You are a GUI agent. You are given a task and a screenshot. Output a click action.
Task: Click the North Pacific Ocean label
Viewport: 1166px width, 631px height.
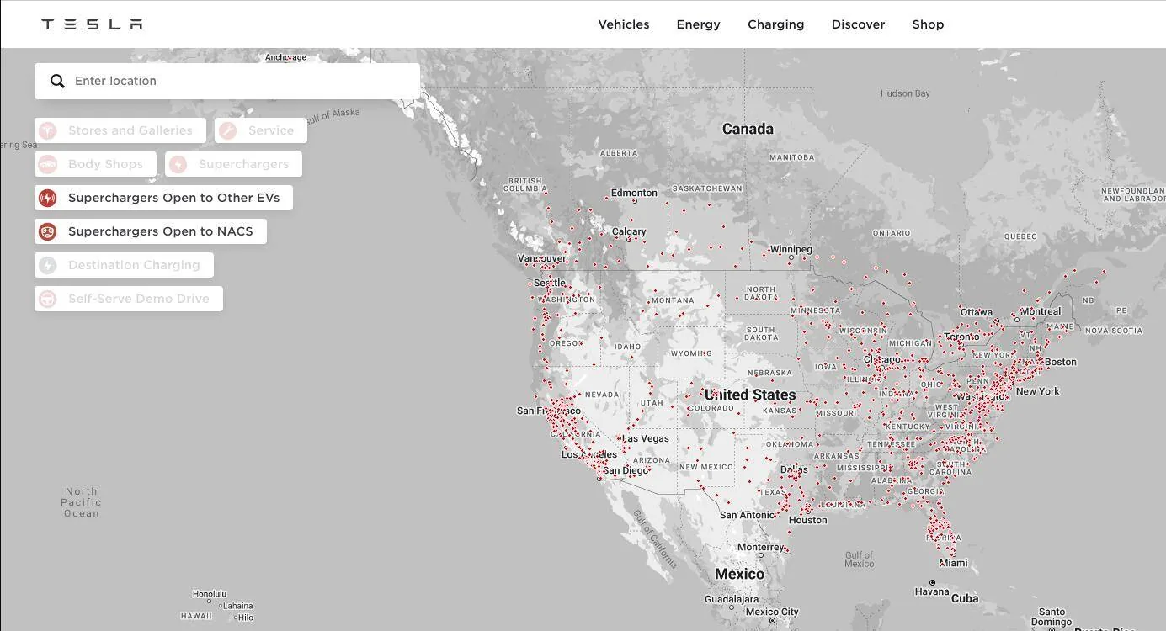[x=82, y=502]
